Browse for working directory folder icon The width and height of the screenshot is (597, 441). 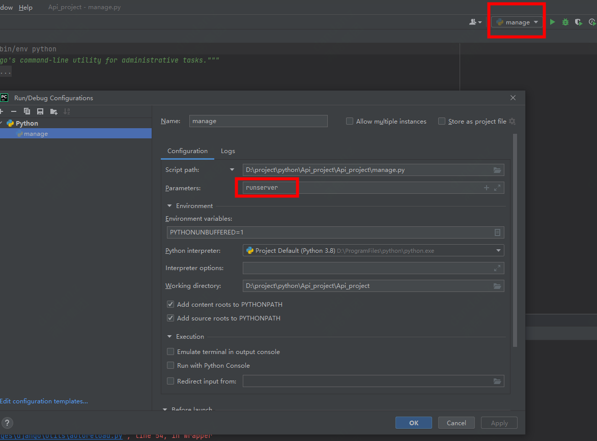(x=497, y=286)
